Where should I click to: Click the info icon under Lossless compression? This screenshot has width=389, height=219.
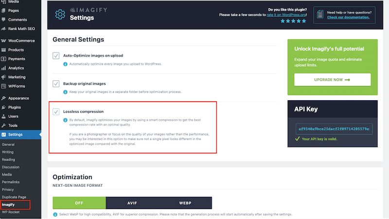click(65, 120)
